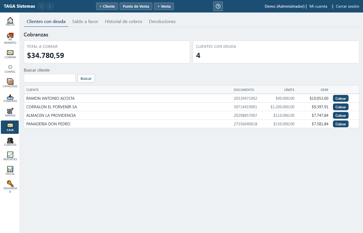This screenshot has height=233, width=363.
Task: Switch to Clientes con deuda tab
Action: click(46, 22)
